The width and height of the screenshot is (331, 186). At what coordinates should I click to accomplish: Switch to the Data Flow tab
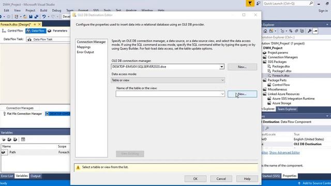[36, 31]
